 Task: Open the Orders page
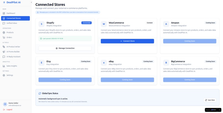point(15,37)
